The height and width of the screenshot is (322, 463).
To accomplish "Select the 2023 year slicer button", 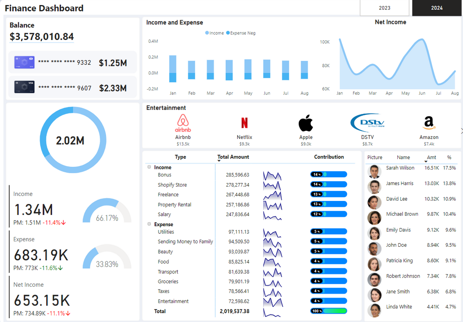I will [384, 8].
